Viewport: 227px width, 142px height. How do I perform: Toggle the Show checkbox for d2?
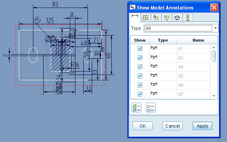click(x=140, y=58)
